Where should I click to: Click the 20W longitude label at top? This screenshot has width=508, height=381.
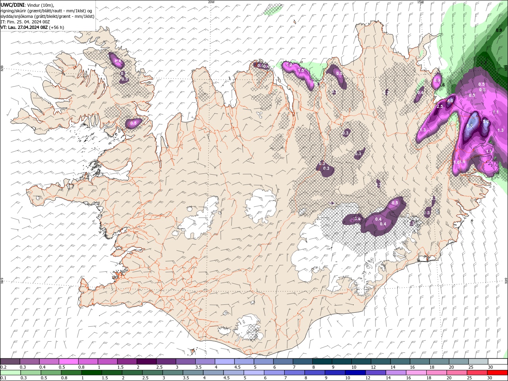(x=211, y=2)
